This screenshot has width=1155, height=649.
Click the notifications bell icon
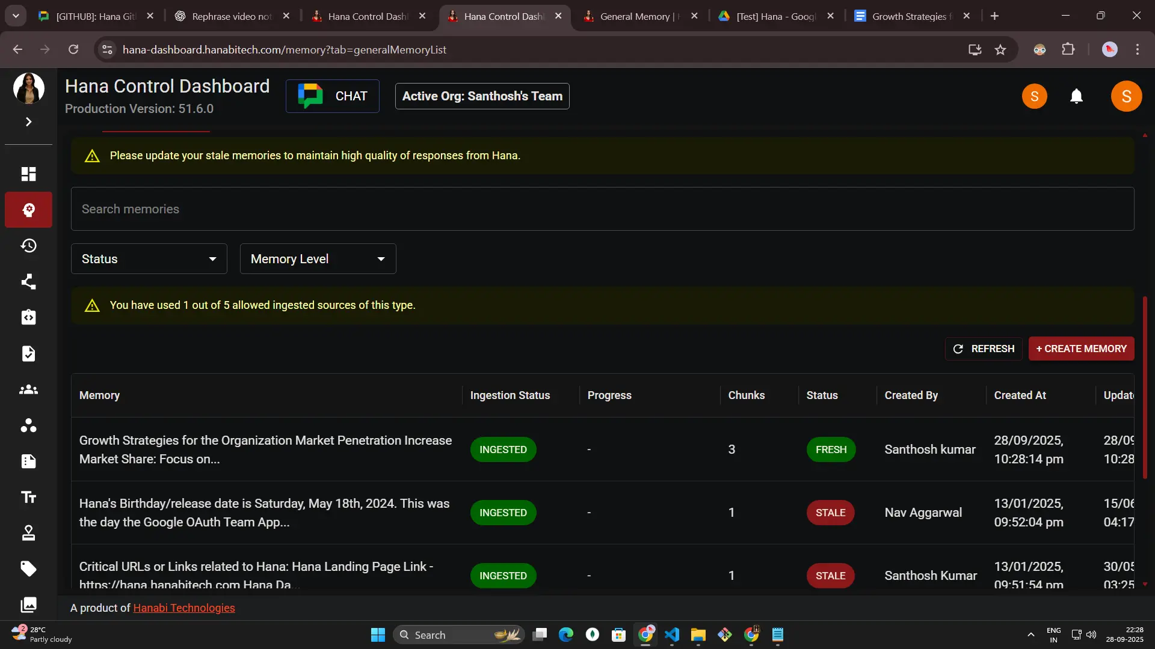tap(1076, 96)
